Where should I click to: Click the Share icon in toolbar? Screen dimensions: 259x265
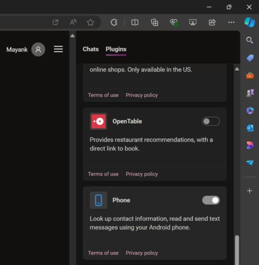coord(212,22)
